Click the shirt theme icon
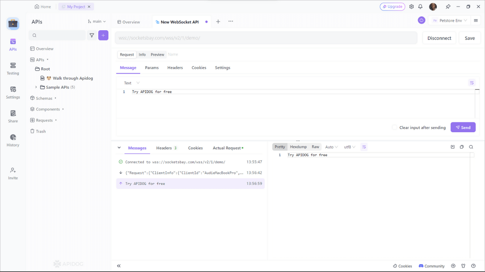Image resolution: width=485 pixels, height=272 pixels. click(463, 266)
